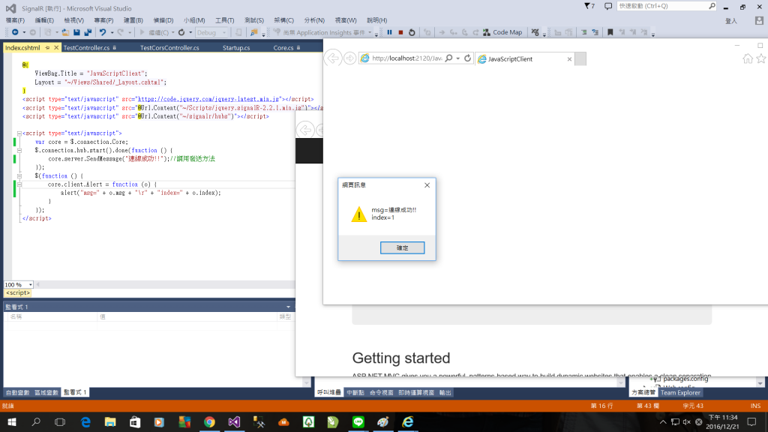Collapse the core.client.Alert function outlining
This screenshot has width=768, height=432.
(x=19, y=184)
